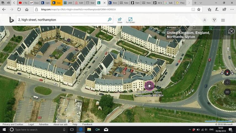Zoom out with the minus button
The image size is (236, 133).
coord(227,92)
